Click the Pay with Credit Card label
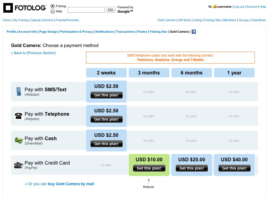Image resolution: width=271 pixels, height=197 pixels. (47, 163)
